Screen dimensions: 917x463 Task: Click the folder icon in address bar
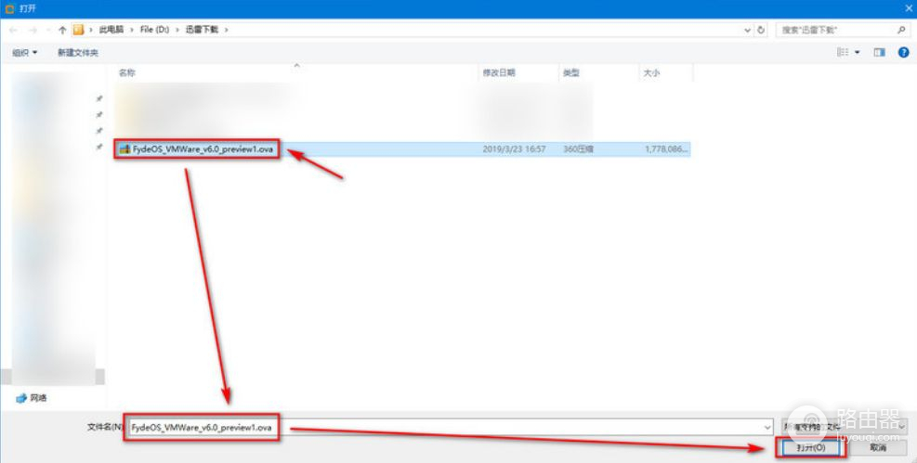[x=78, y=30]
